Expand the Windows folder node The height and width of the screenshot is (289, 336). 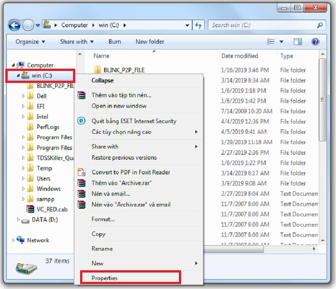(x=23, y=189)
